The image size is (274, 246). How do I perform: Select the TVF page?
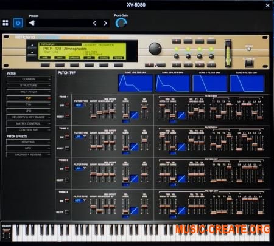[29, 98]
